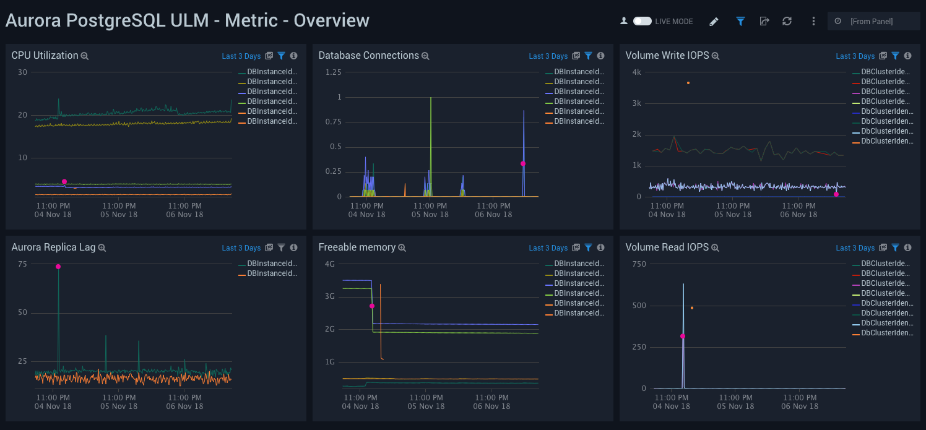The height and width of the screenshot is (430, 926).
Task: Click the Aurora PostgreSQL ULM dashboard title
Action: pyautogui.click(x=186, y=20)
